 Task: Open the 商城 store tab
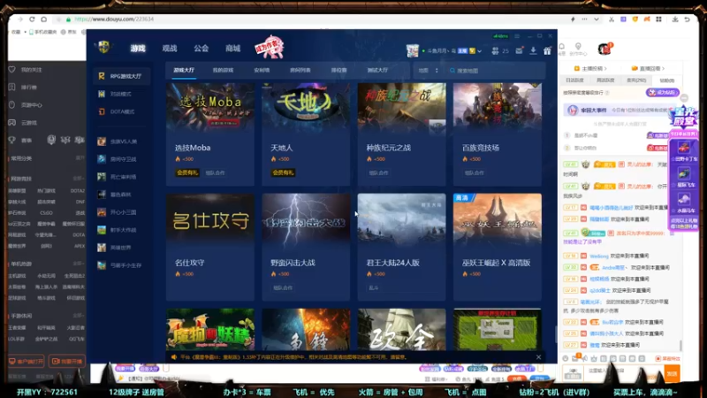pyautogui.click(x=232, y=49)
